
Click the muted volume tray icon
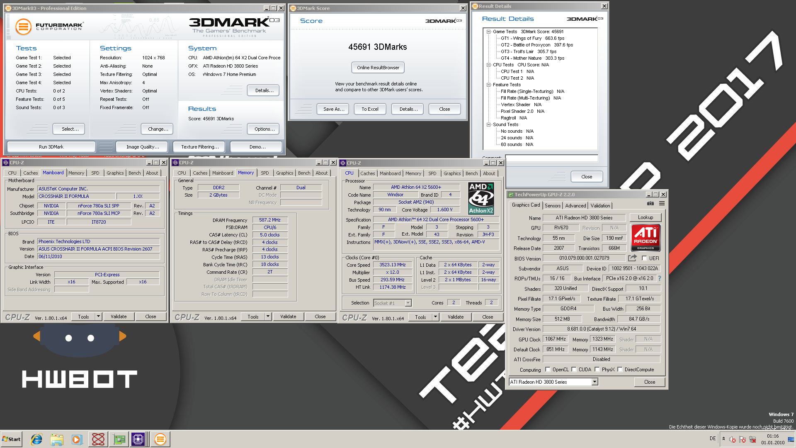(732, 439)
